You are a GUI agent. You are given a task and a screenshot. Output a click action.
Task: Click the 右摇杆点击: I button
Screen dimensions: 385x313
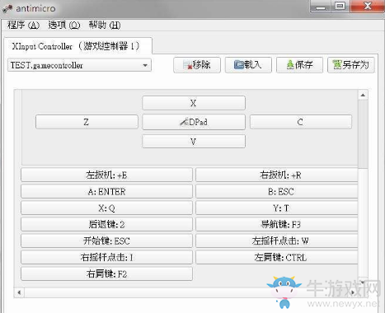pos(106,257)
